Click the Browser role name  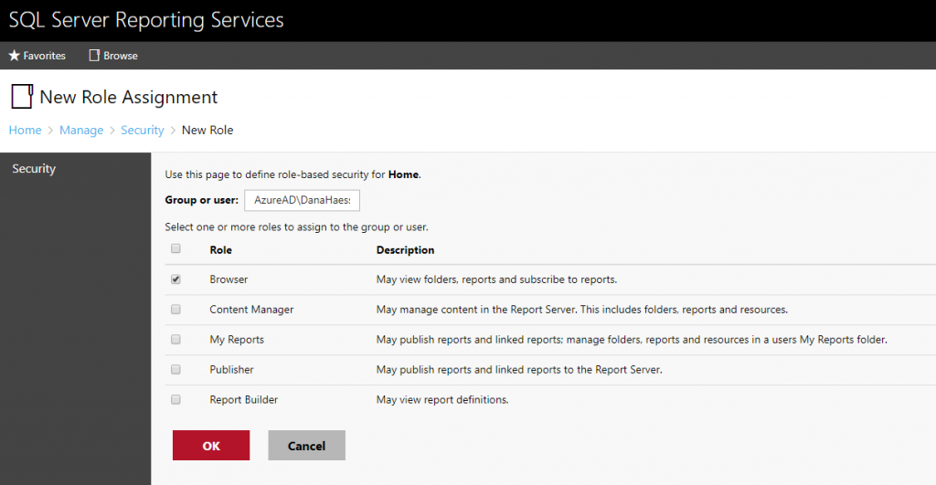pos(229,279)
